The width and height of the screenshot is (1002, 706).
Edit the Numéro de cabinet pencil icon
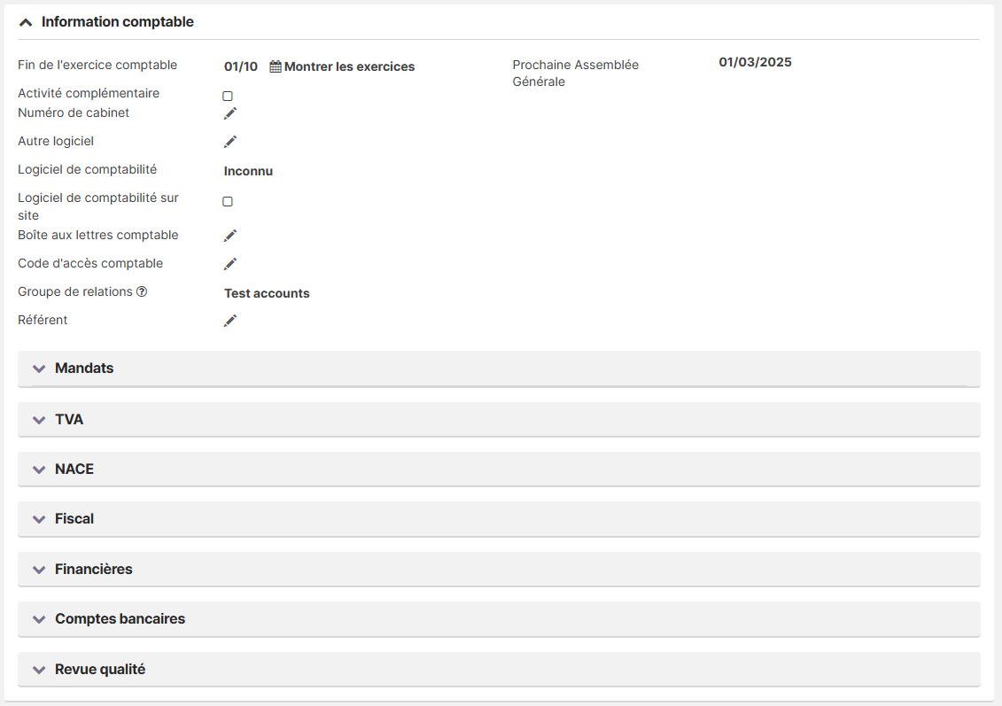(230, 113)
